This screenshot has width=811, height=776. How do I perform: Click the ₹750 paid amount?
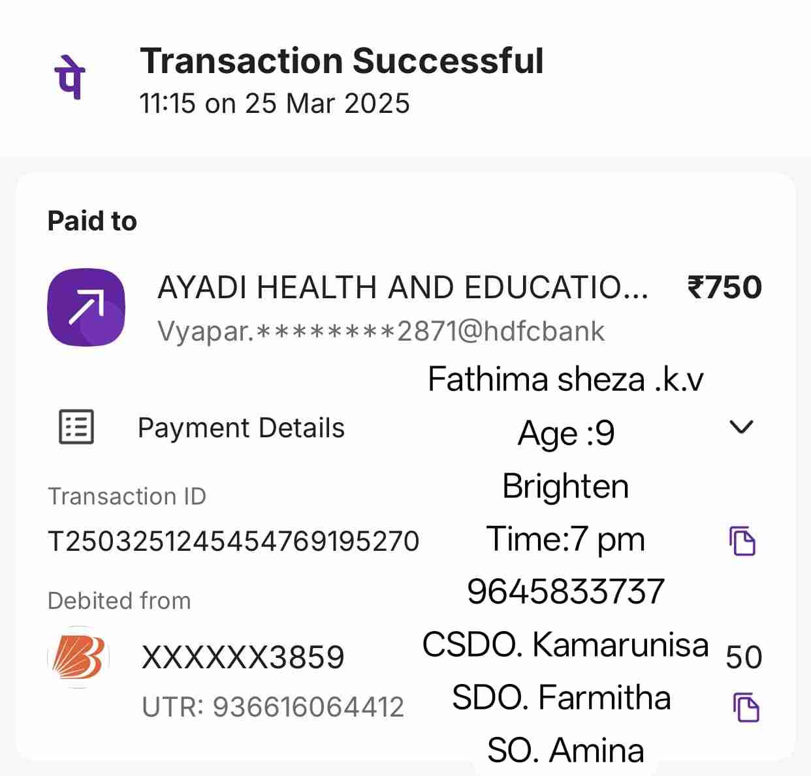pyautogui.click(x=724, y=287)
